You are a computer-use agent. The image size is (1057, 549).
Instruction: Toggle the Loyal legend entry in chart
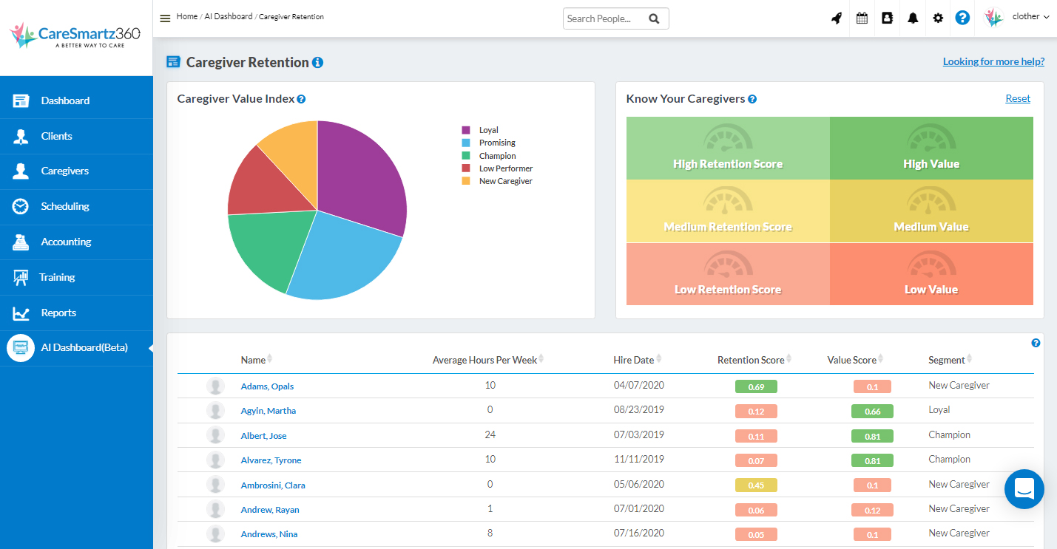pyautogui.click(x=488, y=130)
